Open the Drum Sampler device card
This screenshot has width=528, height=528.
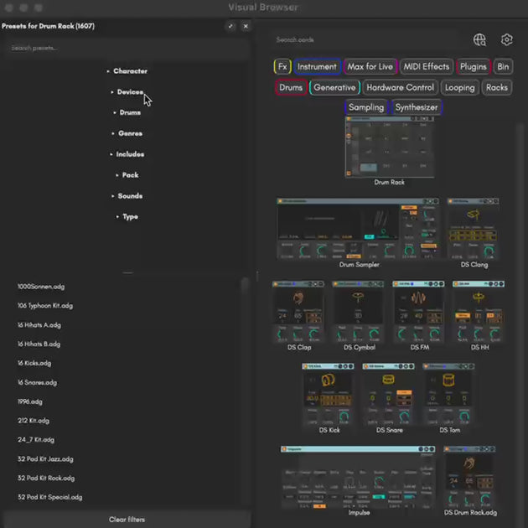pos(359,233)
